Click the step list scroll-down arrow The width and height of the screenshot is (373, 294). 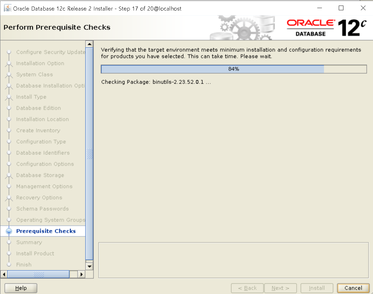89,266
